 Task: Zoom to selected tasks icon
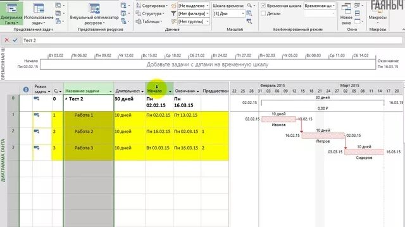249,21
